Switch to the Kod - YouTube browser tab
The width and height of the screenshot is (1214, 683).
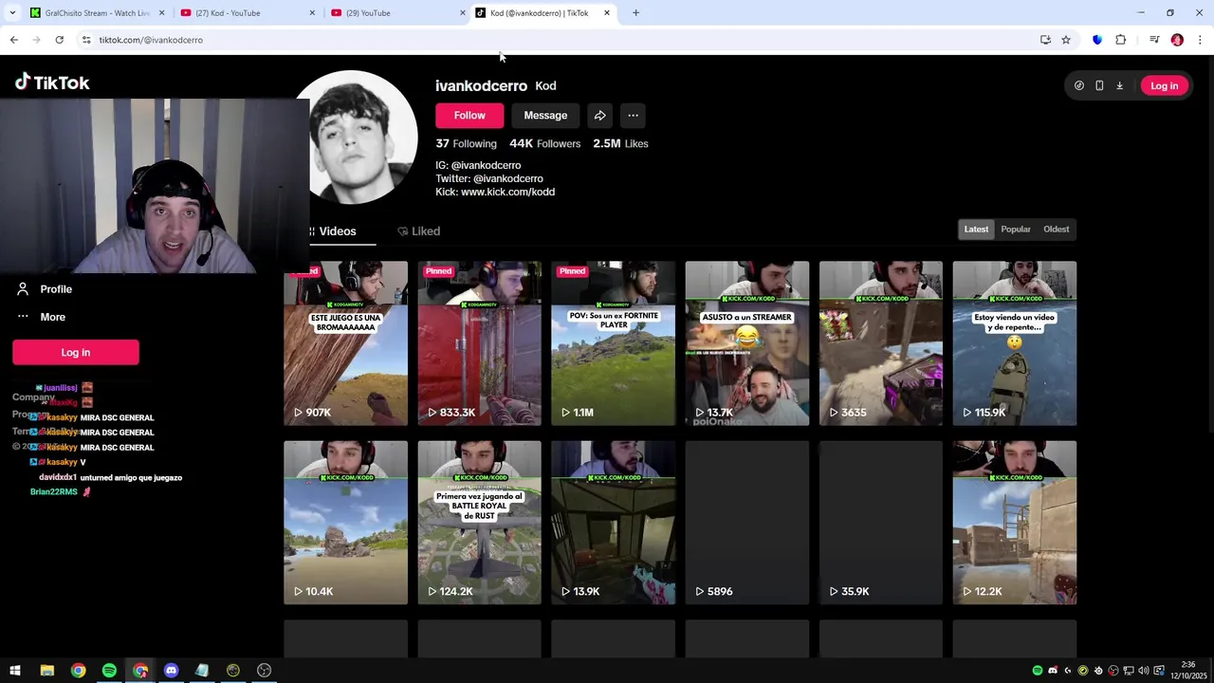point(248,12)
